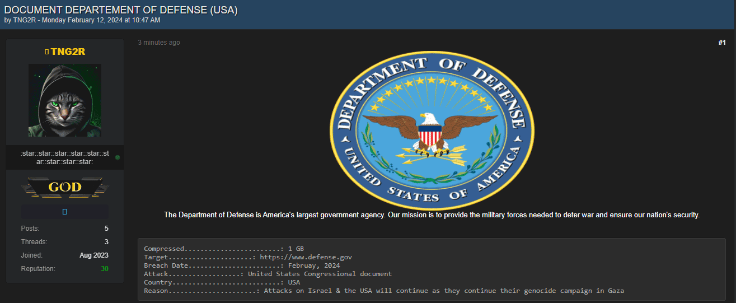The height and width of the screenshot is (303, 736).
Task: Click the Threads count value 3
Action: coord(106,242)
